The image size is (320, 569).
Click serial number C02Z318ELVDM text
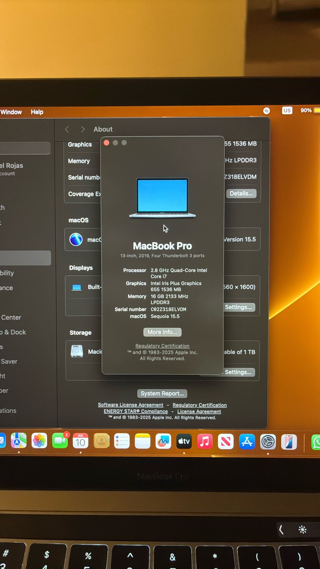pos(168,309)
